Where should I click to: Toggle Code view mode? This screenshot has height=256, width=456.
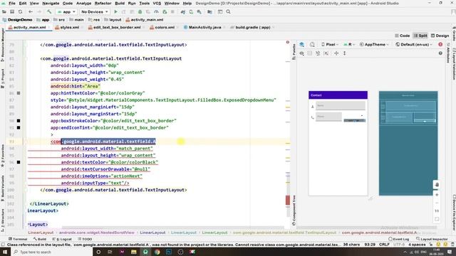click(x=402, y=36)
